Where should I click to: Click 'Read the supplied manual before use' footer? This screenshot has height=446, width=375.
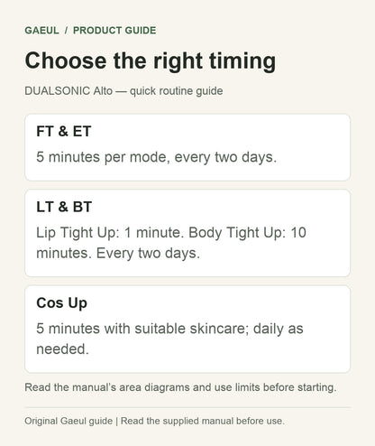(203, 421)
